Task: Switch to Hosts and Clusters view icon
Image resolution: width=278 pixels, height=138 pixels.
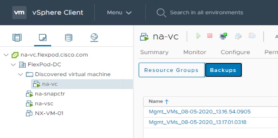Action: click(x=17, y=38)
